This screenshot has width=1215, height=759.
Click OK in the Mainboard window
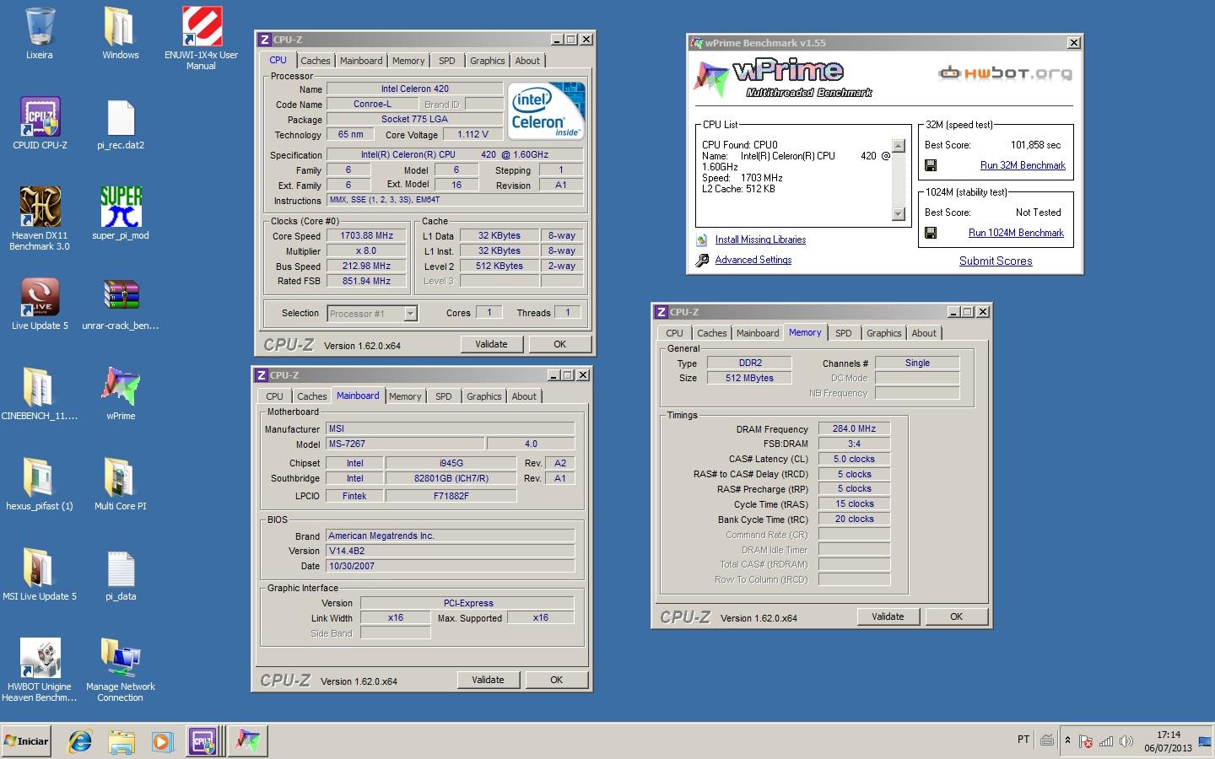[556, 680]
